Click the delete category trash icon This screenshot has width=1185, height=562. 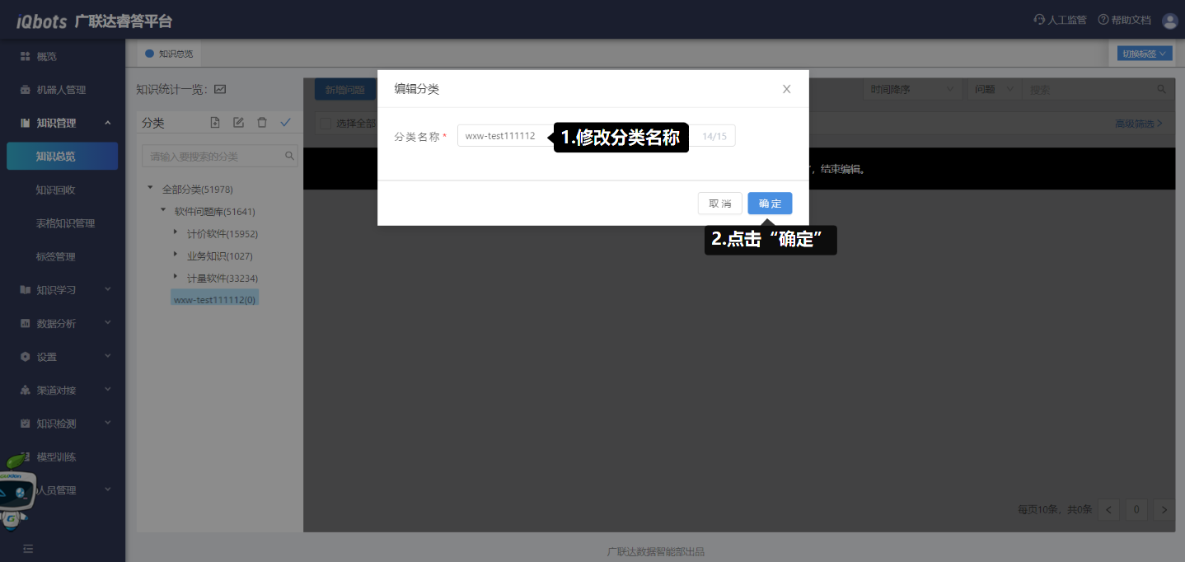tap(262, 123)
